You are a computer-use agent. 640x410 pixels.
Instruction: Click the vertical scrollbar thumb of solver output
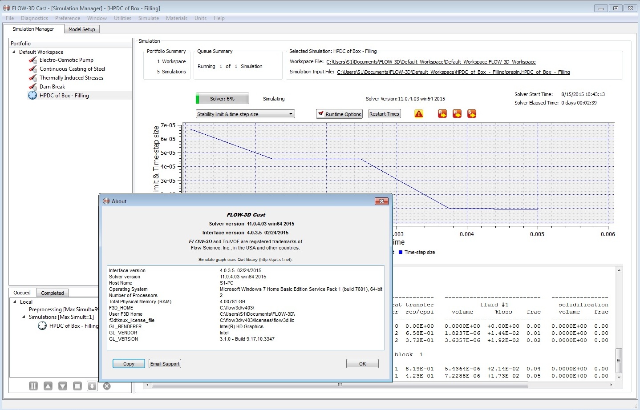tap(619, 360)
